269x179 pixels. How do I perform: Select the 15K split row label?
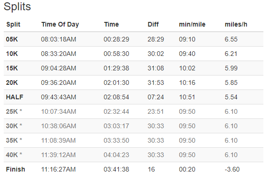coord(12,68)
